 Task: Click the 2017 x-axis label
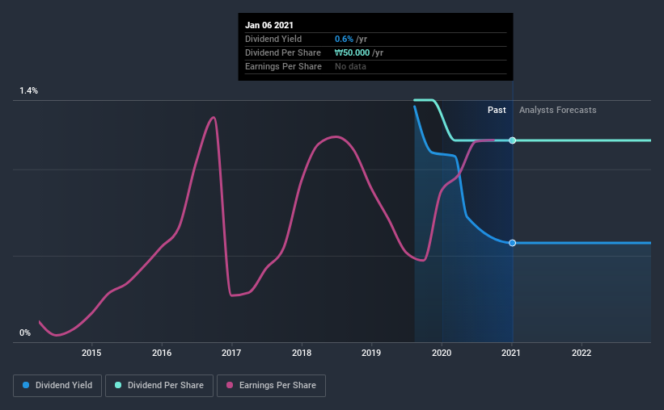click(x=231, y=353)
